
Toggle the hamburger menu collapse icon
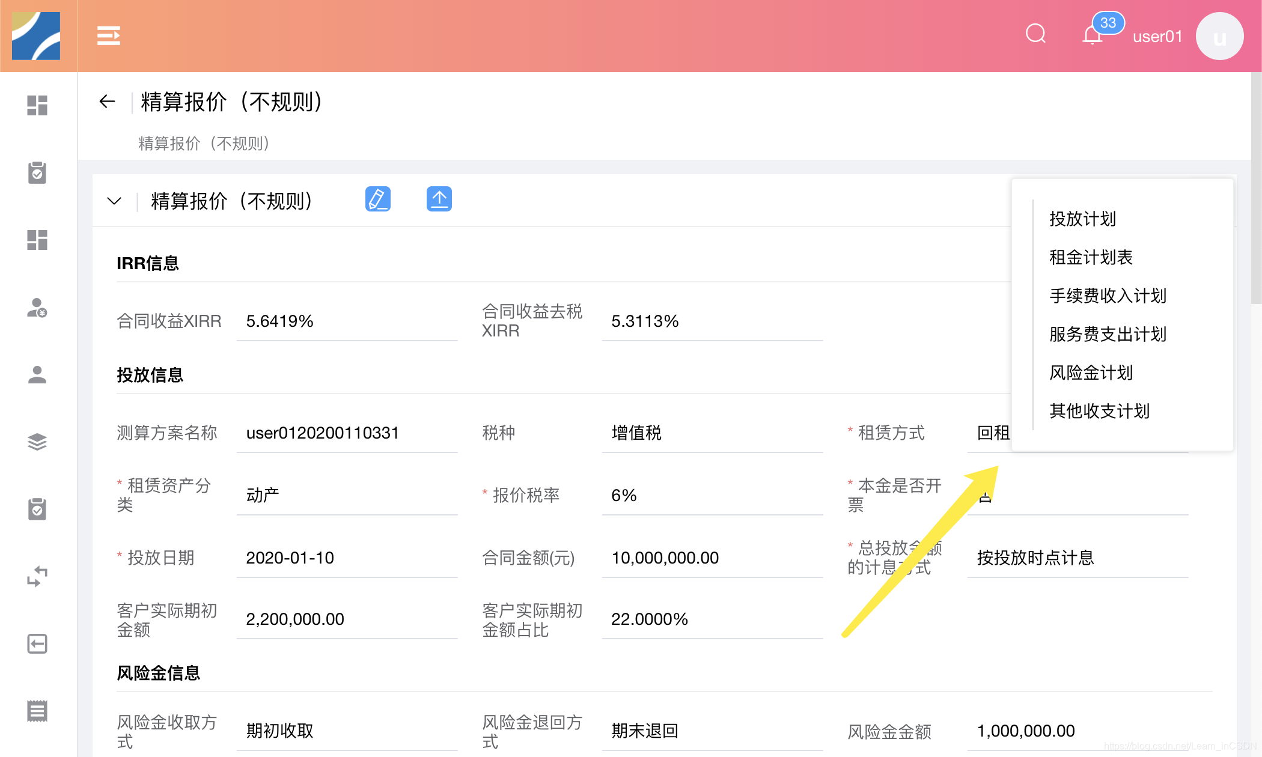pos(109,36)
